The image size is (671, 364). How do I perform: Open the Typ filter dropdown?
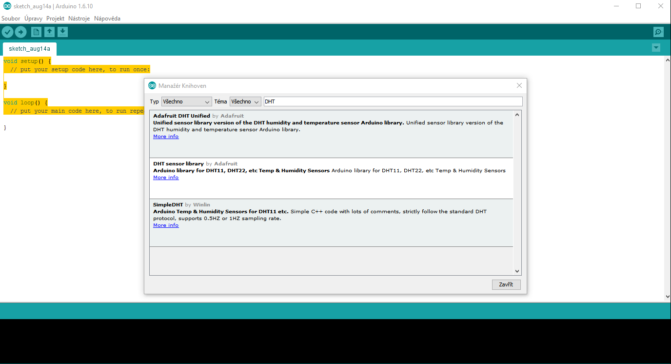pyautogui.click(x=186, y=101)
